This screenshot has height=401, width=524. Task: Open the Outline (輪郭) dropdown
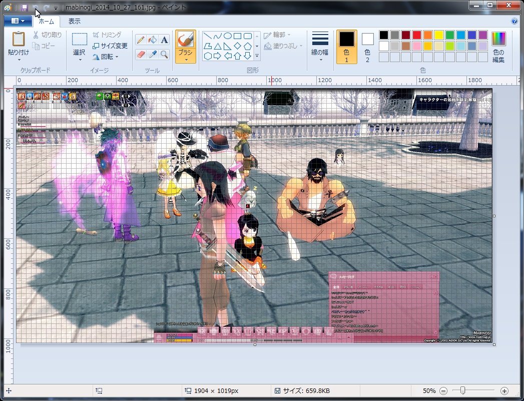(x=277, y=35)
